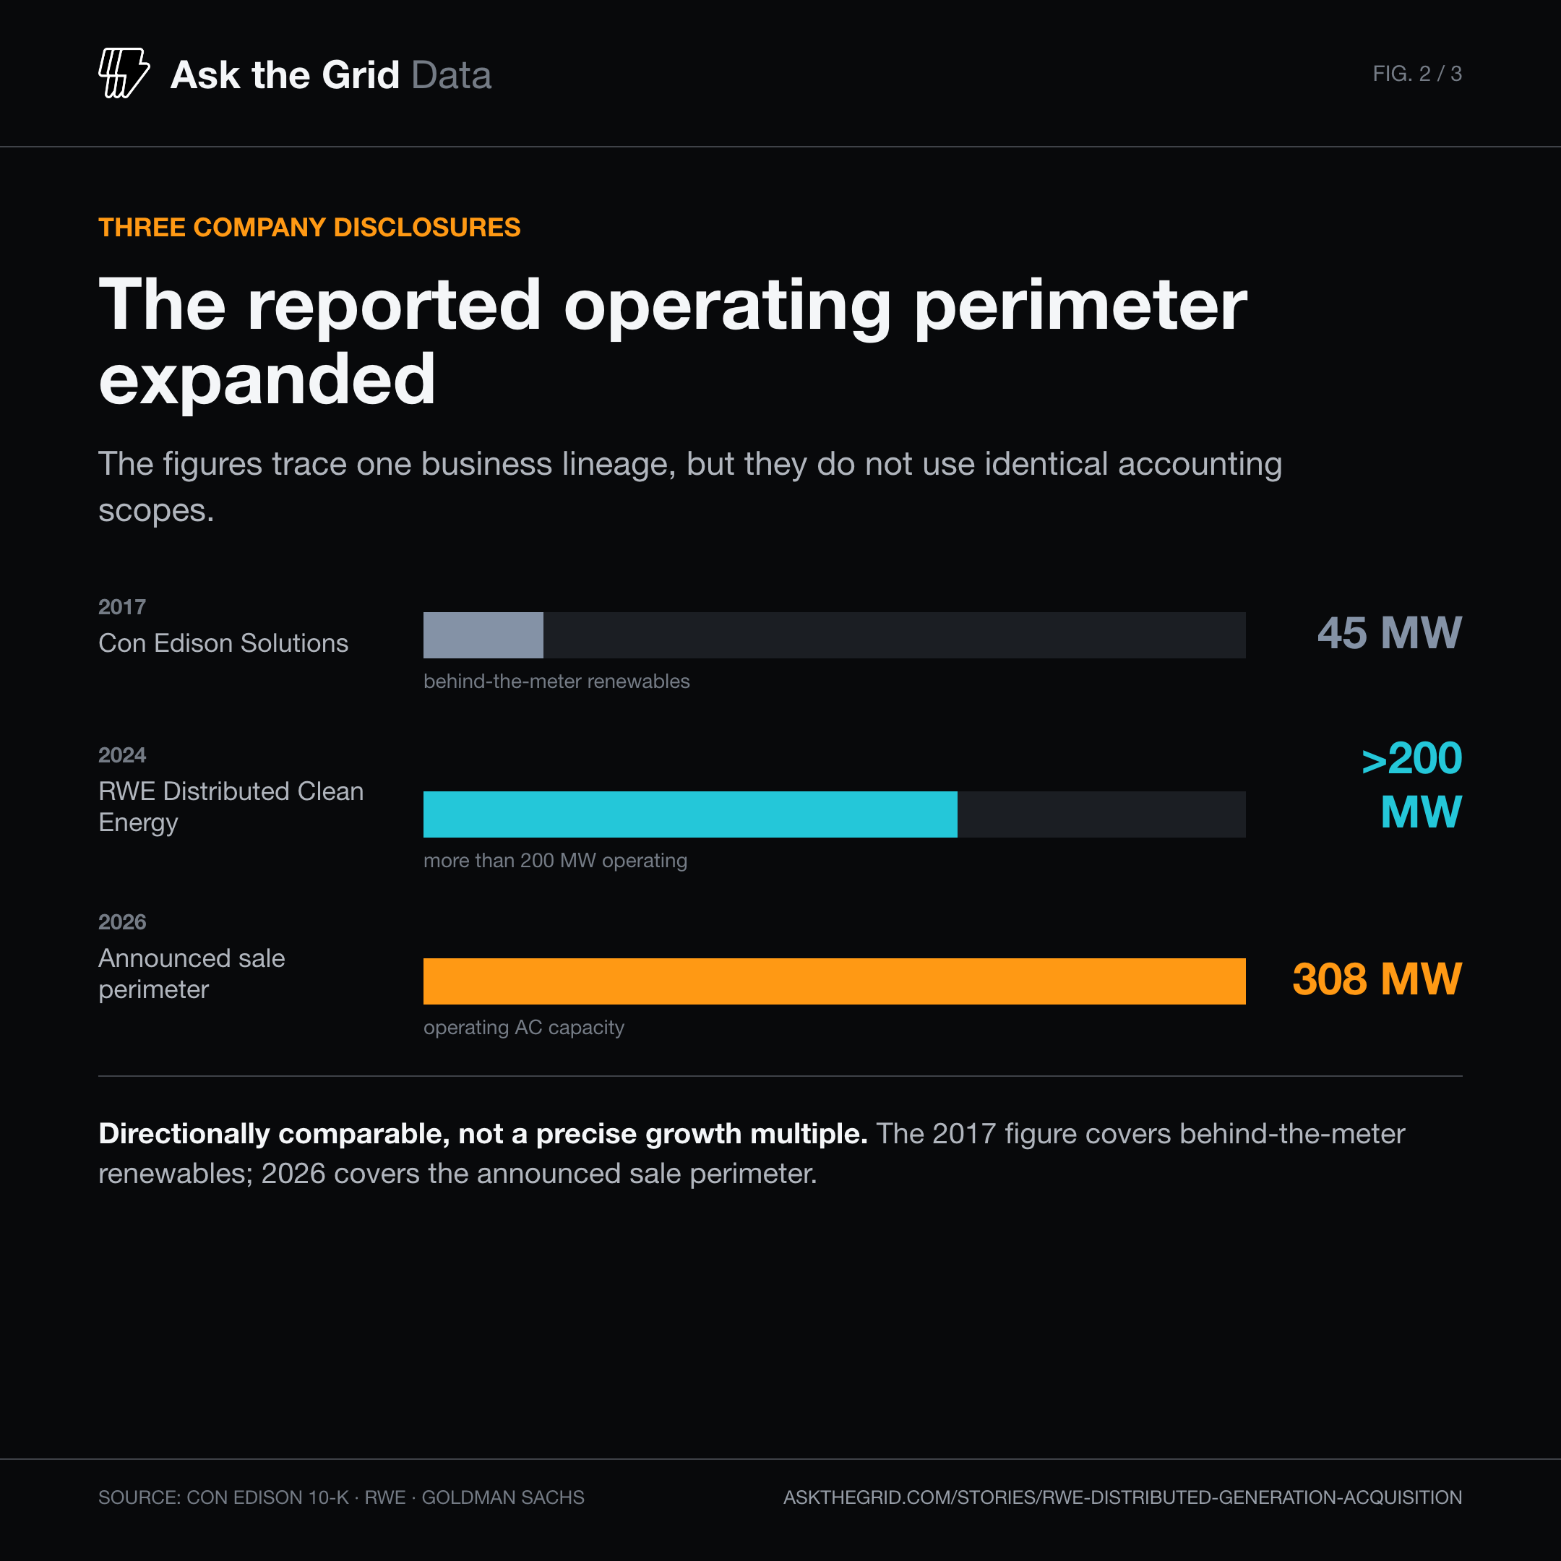The image size is (1561, 1561).
Task: Open the Ask the Grid Data title
Action: [x=331, y=75]
